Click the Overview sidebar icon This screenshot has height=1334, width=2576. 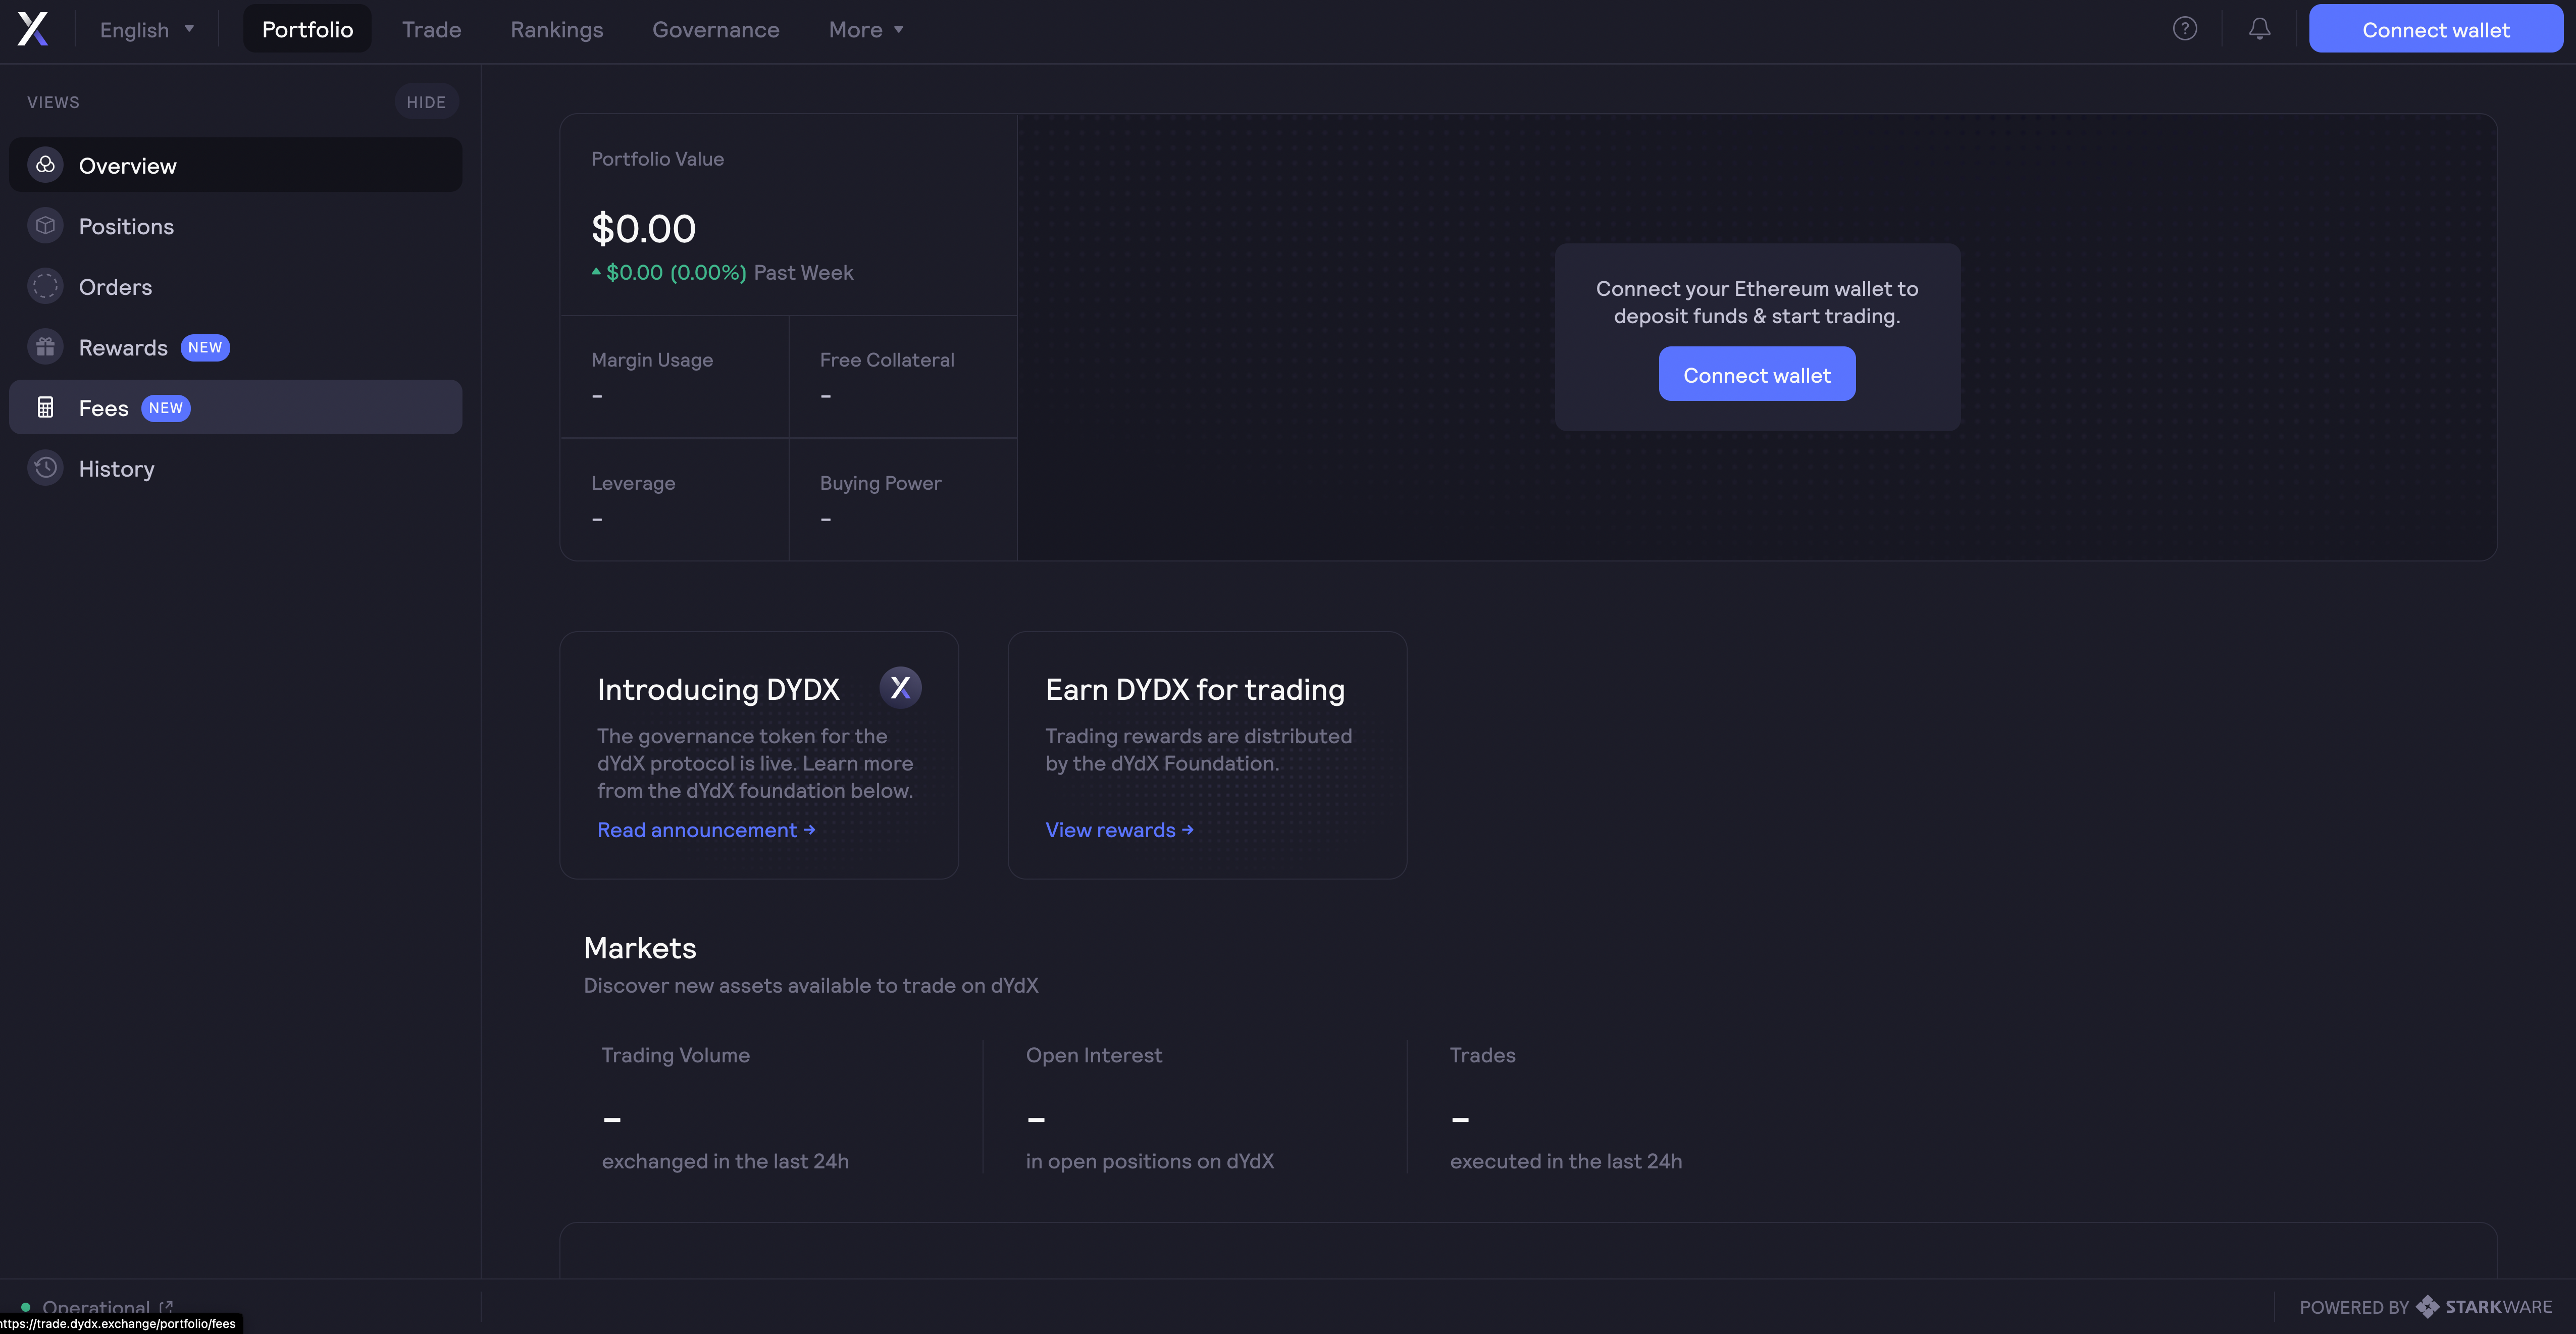coord(45,165)
